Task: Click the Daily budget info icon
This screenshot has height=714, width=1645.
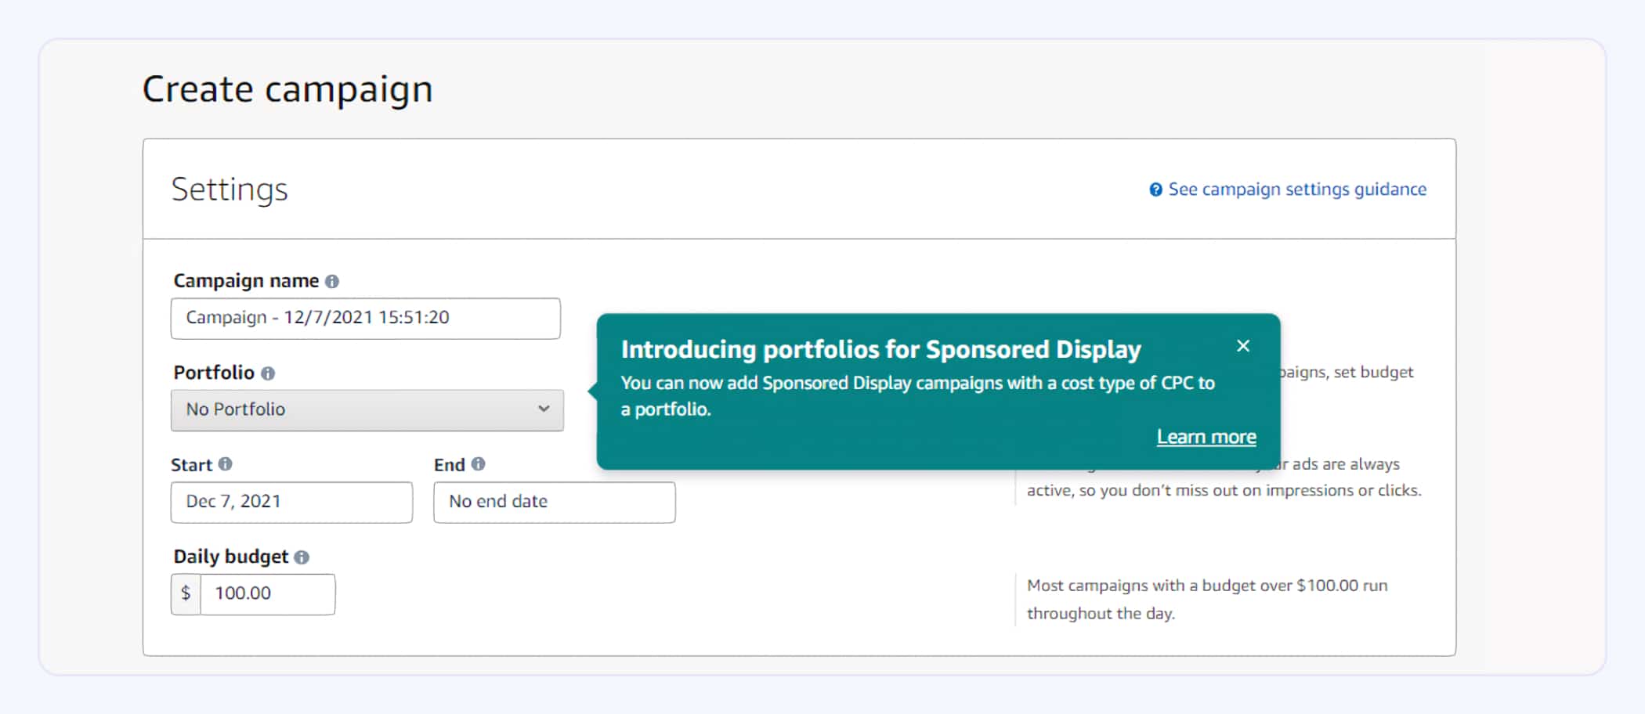Action: pyautogui.click(x=302, y=557)
